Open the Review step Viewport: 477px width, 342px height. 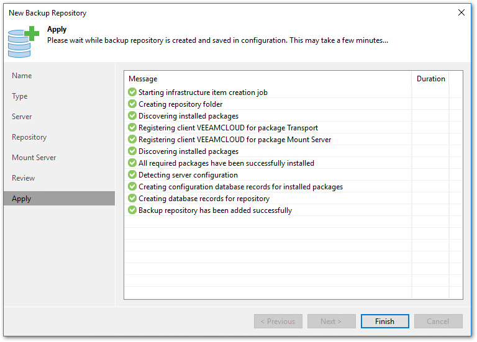coord(24,178)
